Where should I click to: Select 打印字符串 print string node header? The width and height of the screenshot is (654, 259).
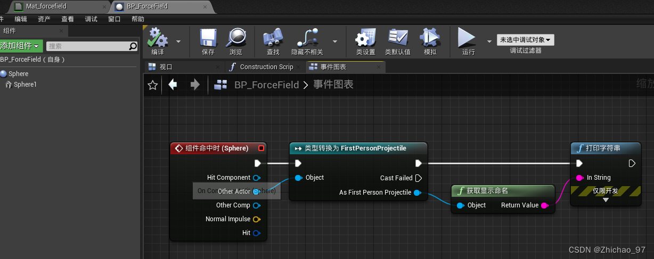click(606, 148)
